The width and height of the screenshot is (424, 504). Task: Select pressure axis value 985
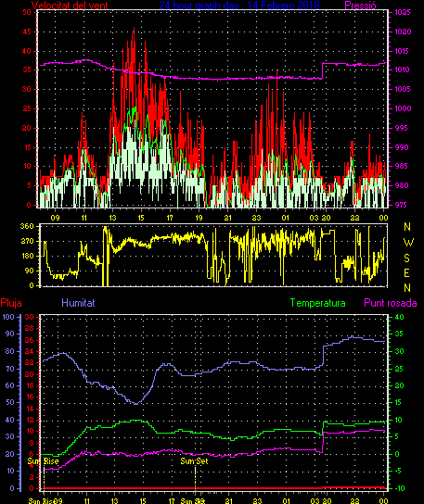coord(401,166)
